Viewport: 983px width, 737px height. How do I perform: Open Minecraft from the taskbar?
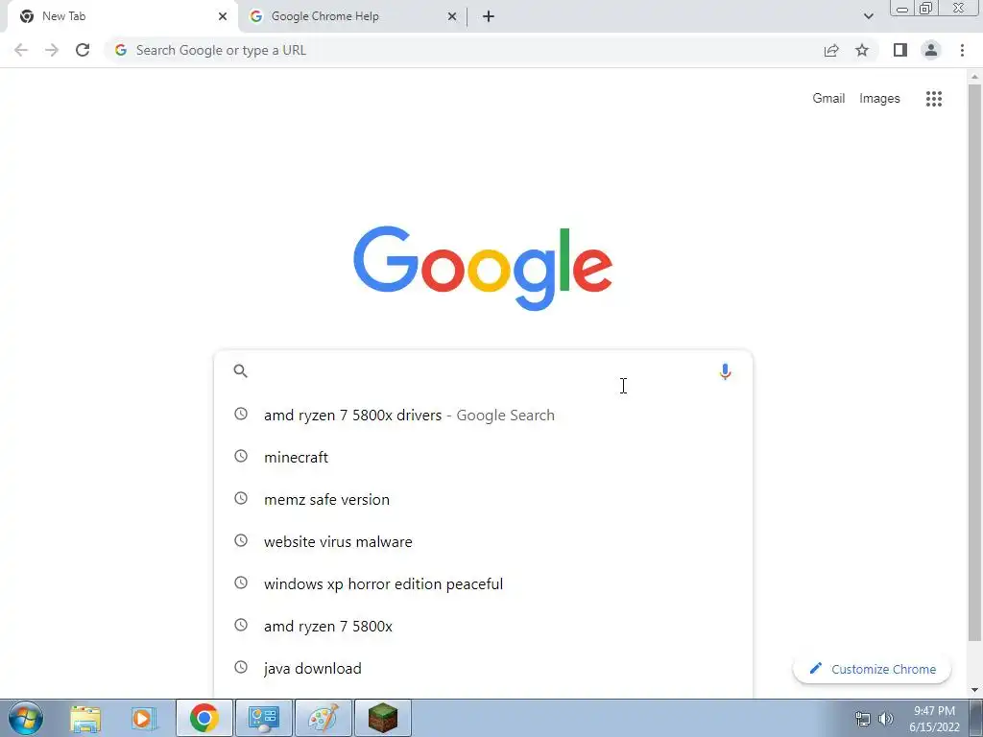pyautogui.click(x=383, y=718)
